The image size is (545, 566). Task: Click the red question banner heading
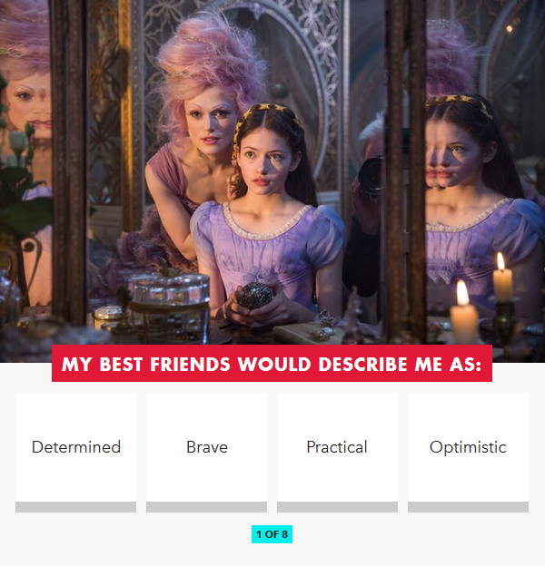coord(272,364)
